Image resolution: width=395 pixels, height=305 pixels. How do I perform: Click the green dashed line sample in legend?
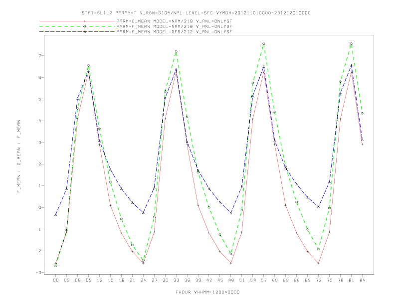click(x=77, y=26)
